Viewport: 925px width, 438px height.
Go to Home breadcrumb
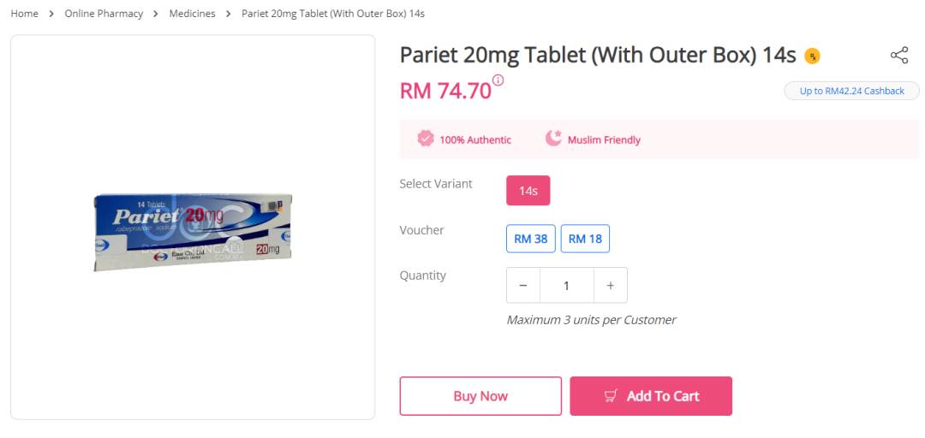[x=24, y=14]
